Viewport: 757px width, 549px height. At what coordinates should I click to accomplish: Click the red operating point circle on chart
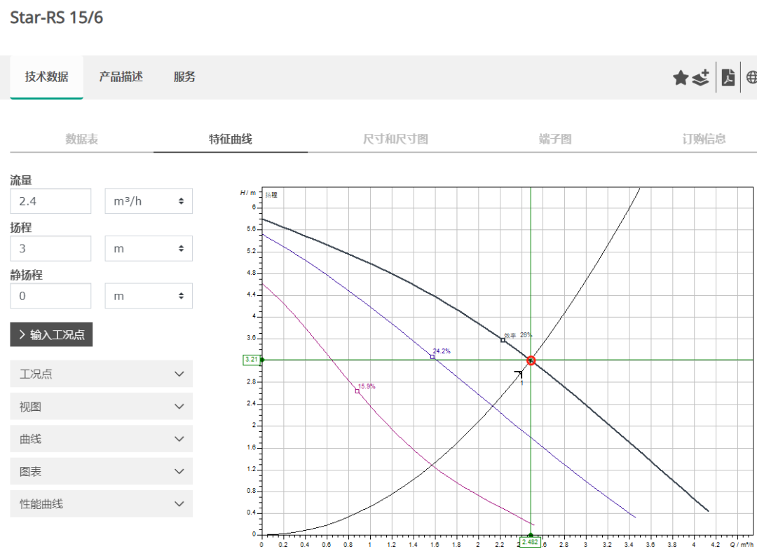531,360
